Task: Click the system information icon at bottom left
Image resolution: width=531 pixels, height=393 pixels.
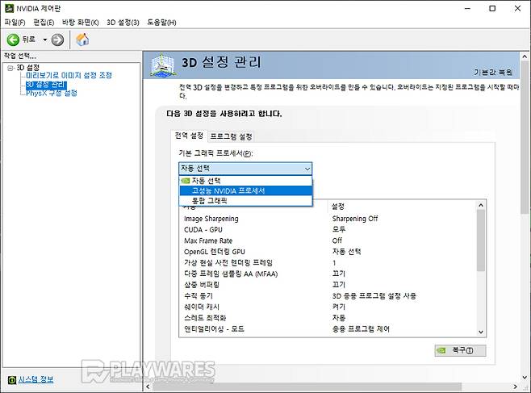Action: pyautogui.click(x=11, y=379)
